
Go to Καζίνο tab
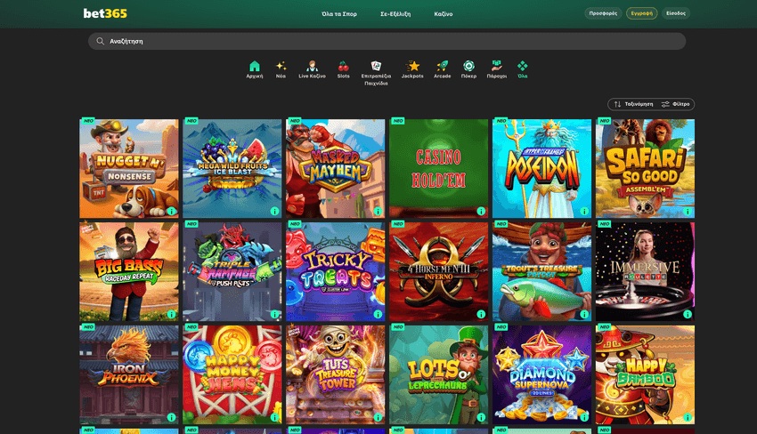click(x=444, y=14)
